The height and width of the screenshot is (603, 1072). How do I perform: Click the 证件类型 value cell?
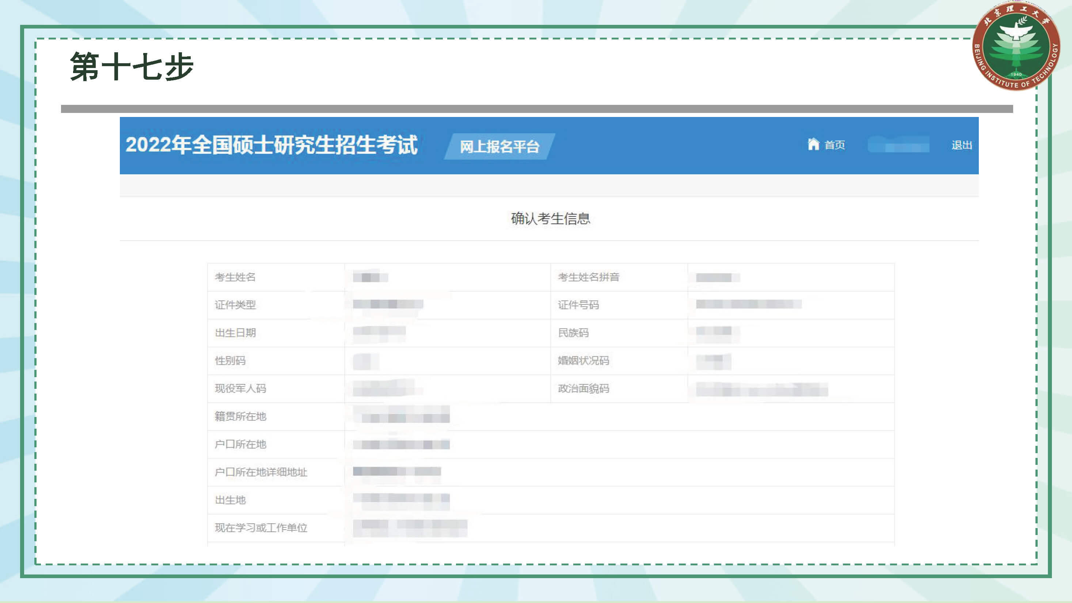388,304
